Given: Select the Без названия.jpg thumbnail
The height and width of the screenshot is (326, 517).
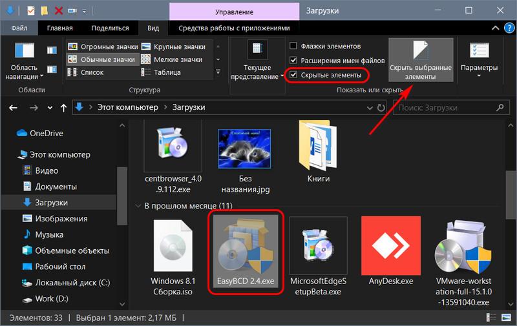Looking at the screenshot, I should [245, 161].
